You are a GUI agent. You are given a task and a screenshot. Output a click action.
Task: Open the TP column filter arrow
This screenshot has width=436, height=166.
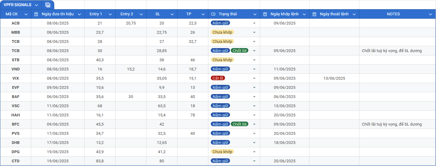click(x=203, y=14)
